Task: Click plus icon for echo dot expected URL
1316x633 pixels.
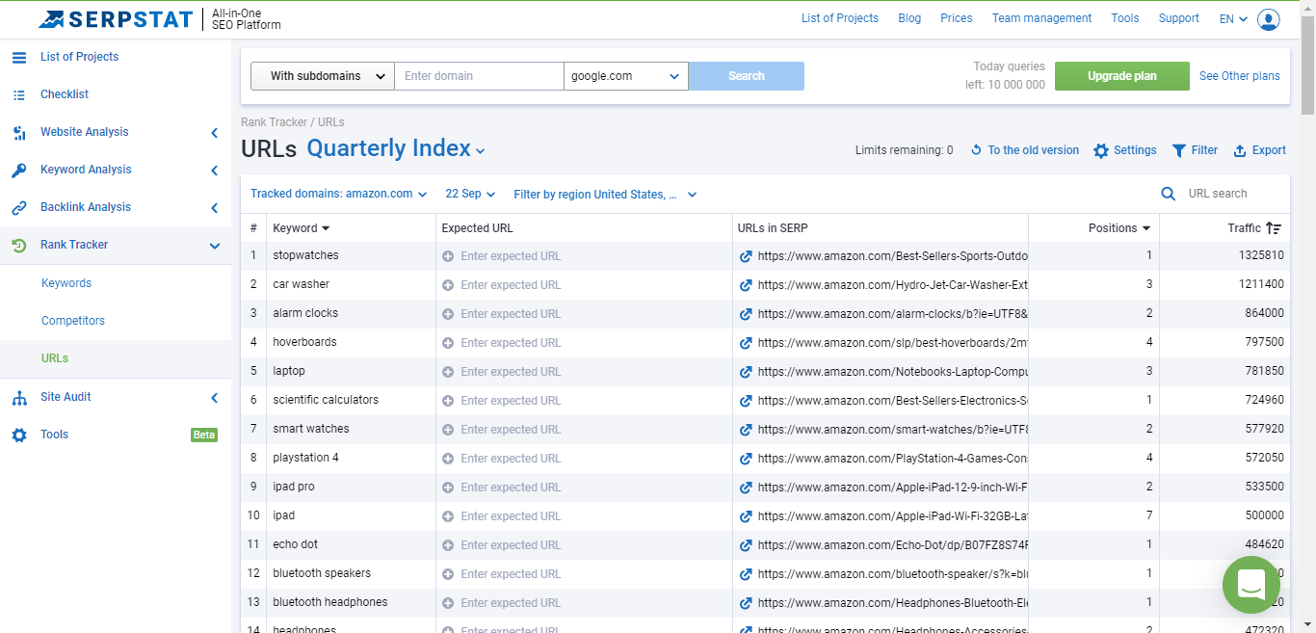Action: (x=448, y=545)
